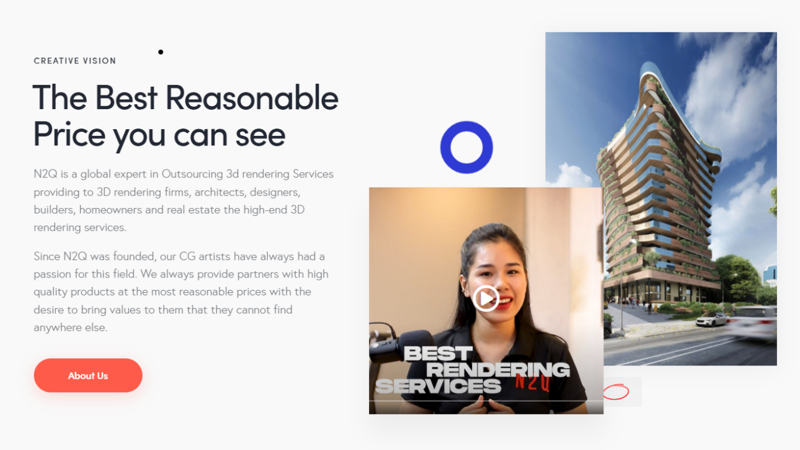
Task: Click the grey patterned box behind the red oval
Action: tap(623, 392)
